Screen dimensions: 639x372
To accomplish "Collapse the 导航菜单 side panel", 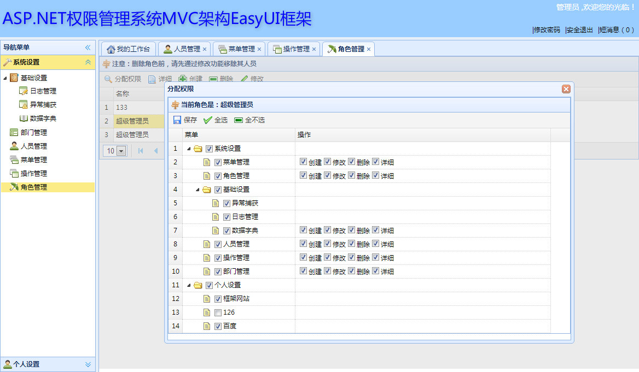I will (88, 47).
